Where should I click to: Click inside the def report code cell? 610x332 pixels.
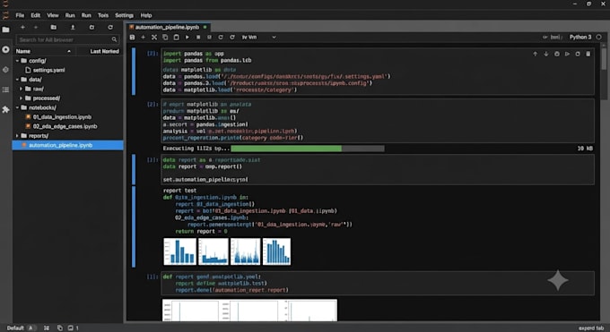(x=378, y=284)
